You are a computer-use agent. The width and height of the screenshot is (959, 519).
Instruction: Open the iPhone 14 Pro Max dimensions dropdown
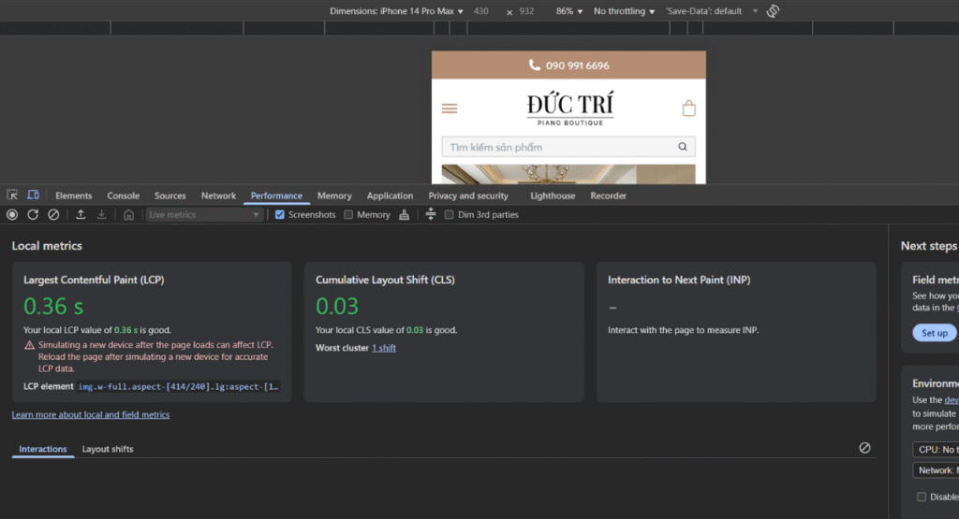pyautogui.click(x=396, y=11)
